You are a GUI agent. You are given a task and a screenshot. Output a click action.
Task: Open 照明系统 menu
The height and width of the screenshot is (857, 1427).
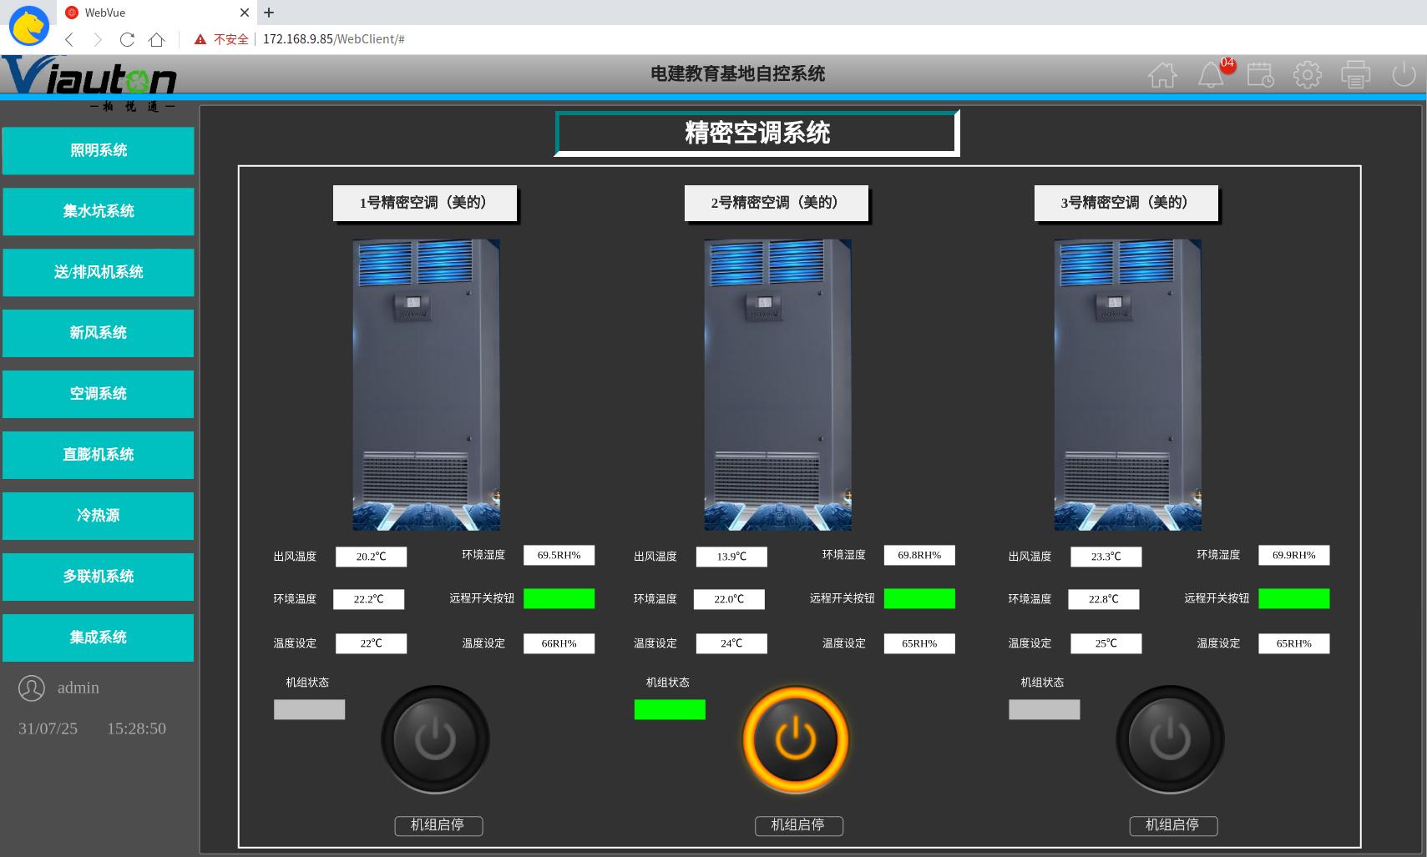pyautogui.click(x=99, y=150)
